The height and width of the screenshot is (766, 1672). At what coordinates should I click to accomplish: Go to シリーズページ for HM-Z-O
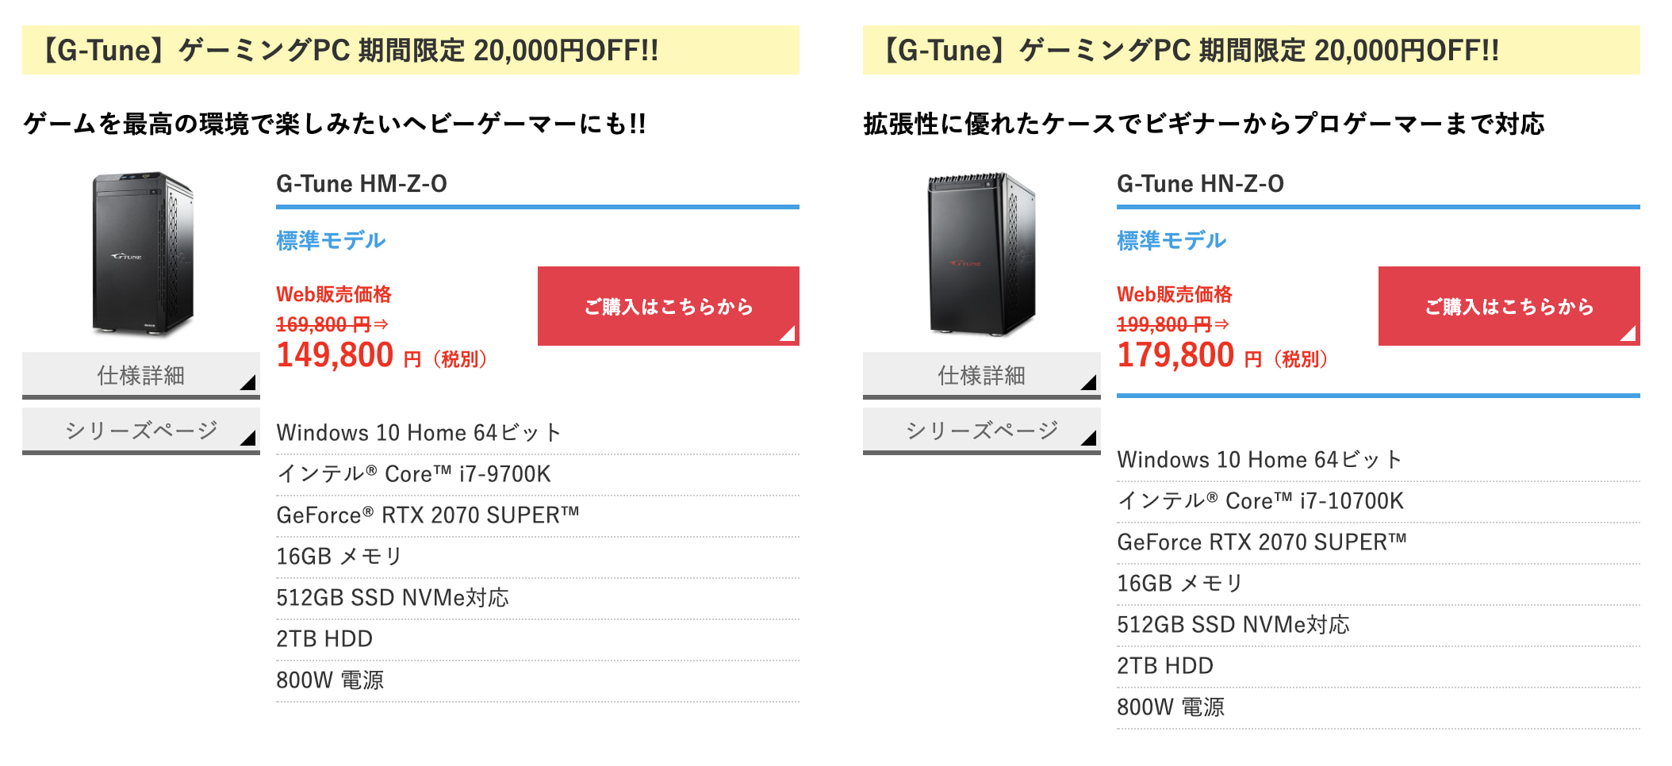coord(140,431)
